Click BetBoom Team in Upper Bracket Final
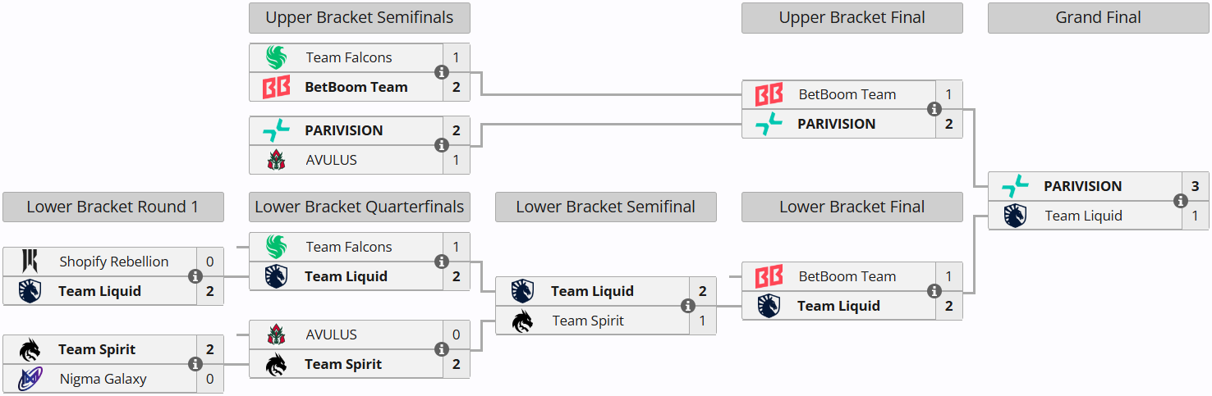Viewport: 1212px width, 396px height. pos(847,94)
